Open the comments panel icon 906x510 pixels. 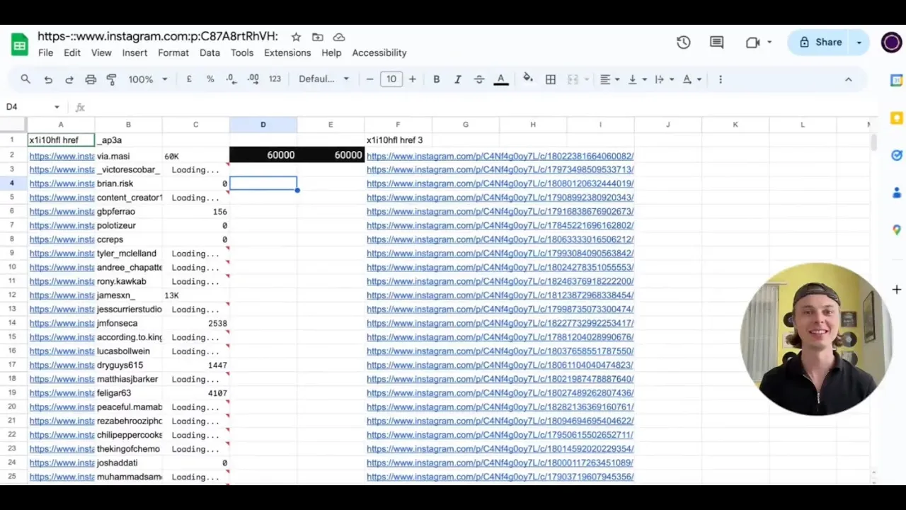716,42
